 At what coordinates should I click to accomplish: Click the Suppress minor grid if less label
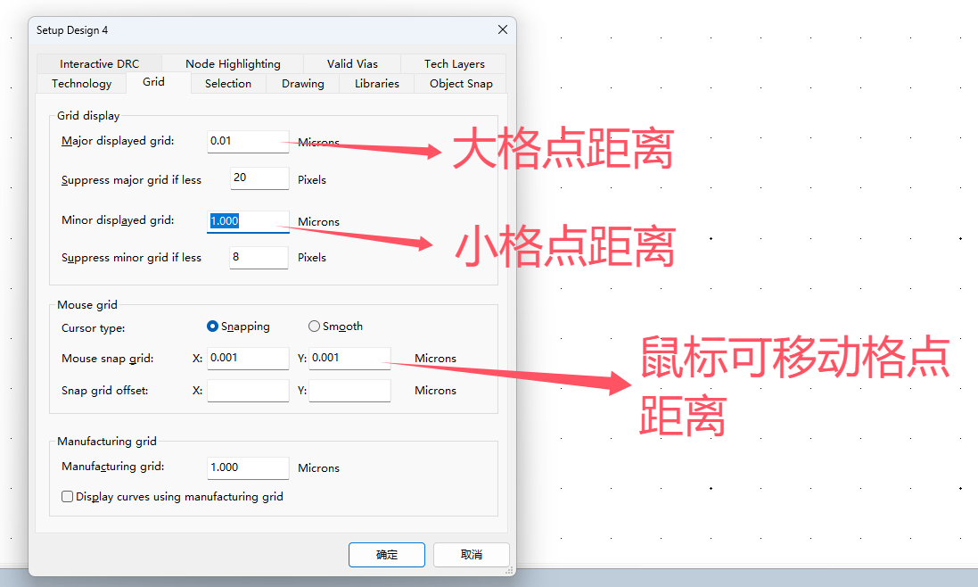click(132, 258)
